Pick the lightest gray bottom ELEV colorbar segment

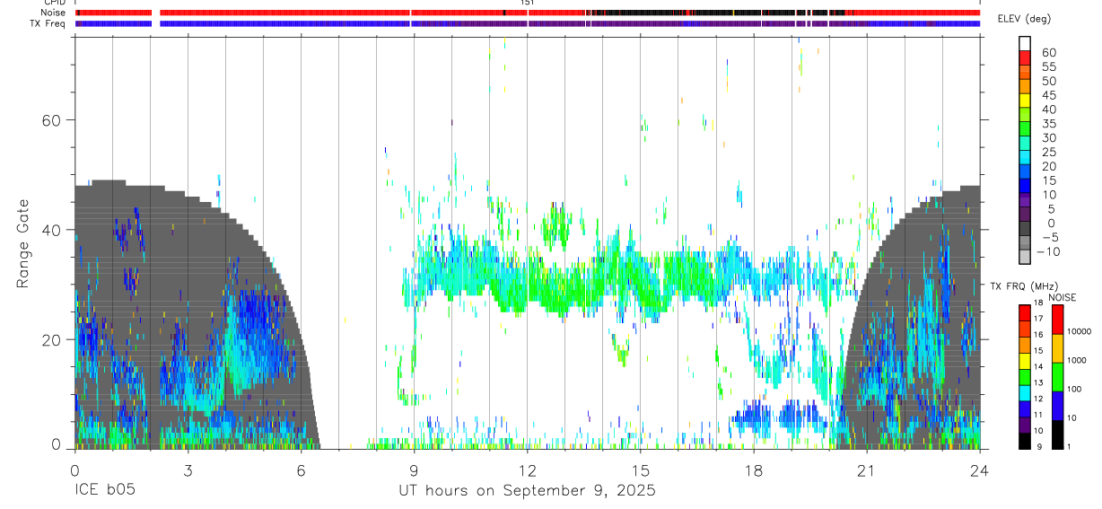point(1025,256)
